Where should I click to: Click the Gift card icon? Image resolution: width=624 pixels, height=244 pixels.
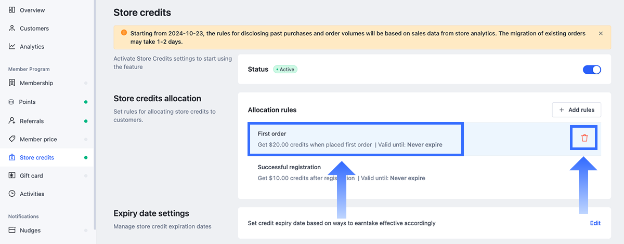coord(12,175)
